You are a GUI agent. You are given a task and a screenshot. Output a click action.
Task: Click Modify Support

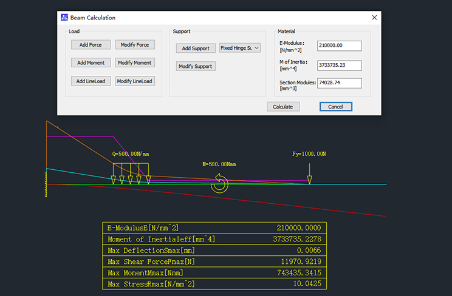tap(196, 66)
